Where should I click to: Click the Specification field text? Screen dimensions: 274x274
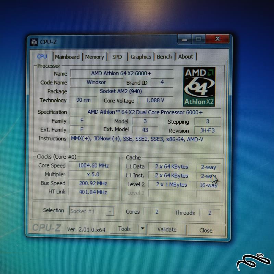click(x=145, y=112)
